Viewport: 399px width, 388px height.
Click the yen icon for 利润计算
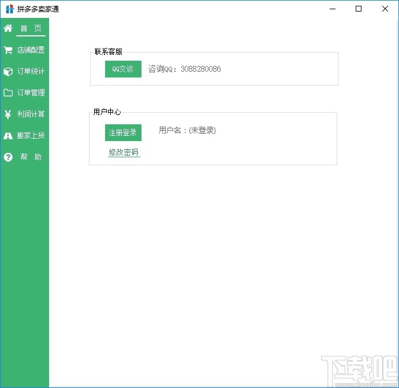click(8, 114)
